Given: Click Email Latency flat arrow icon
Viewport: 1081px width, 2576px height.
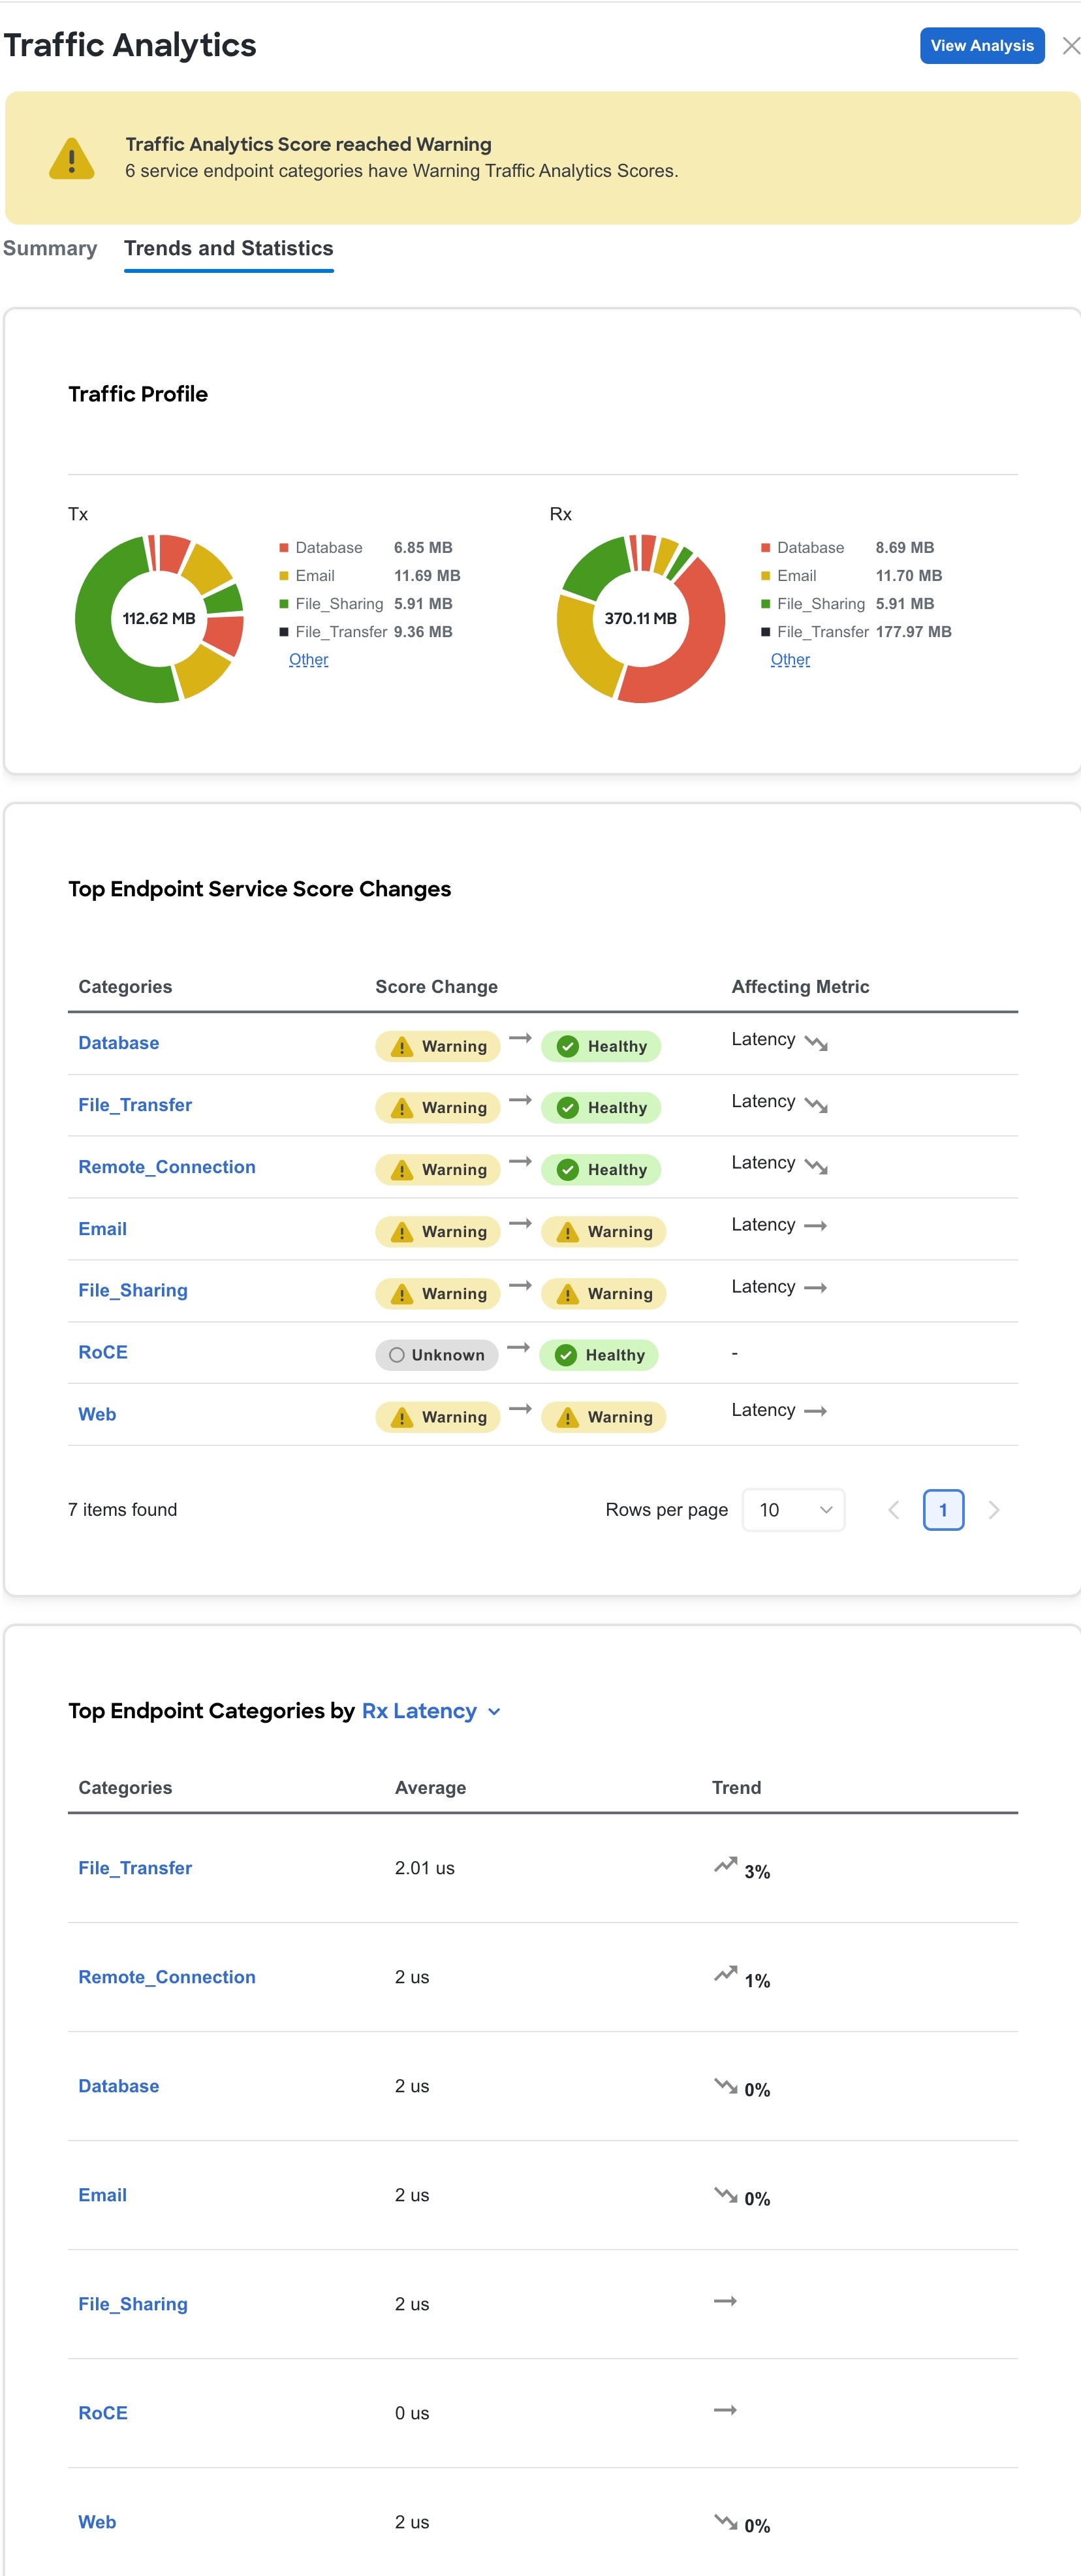Looking at the screenshot, I should pos(816,1226).
